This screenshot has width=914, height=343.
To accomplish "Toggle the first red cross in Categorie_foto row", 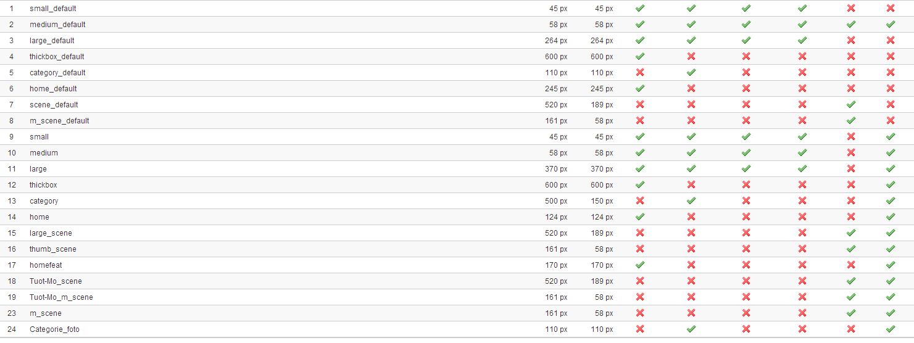I will click(640, 329).
